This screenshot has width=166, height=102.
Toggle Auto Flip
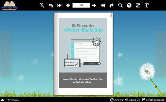[117, 100]
